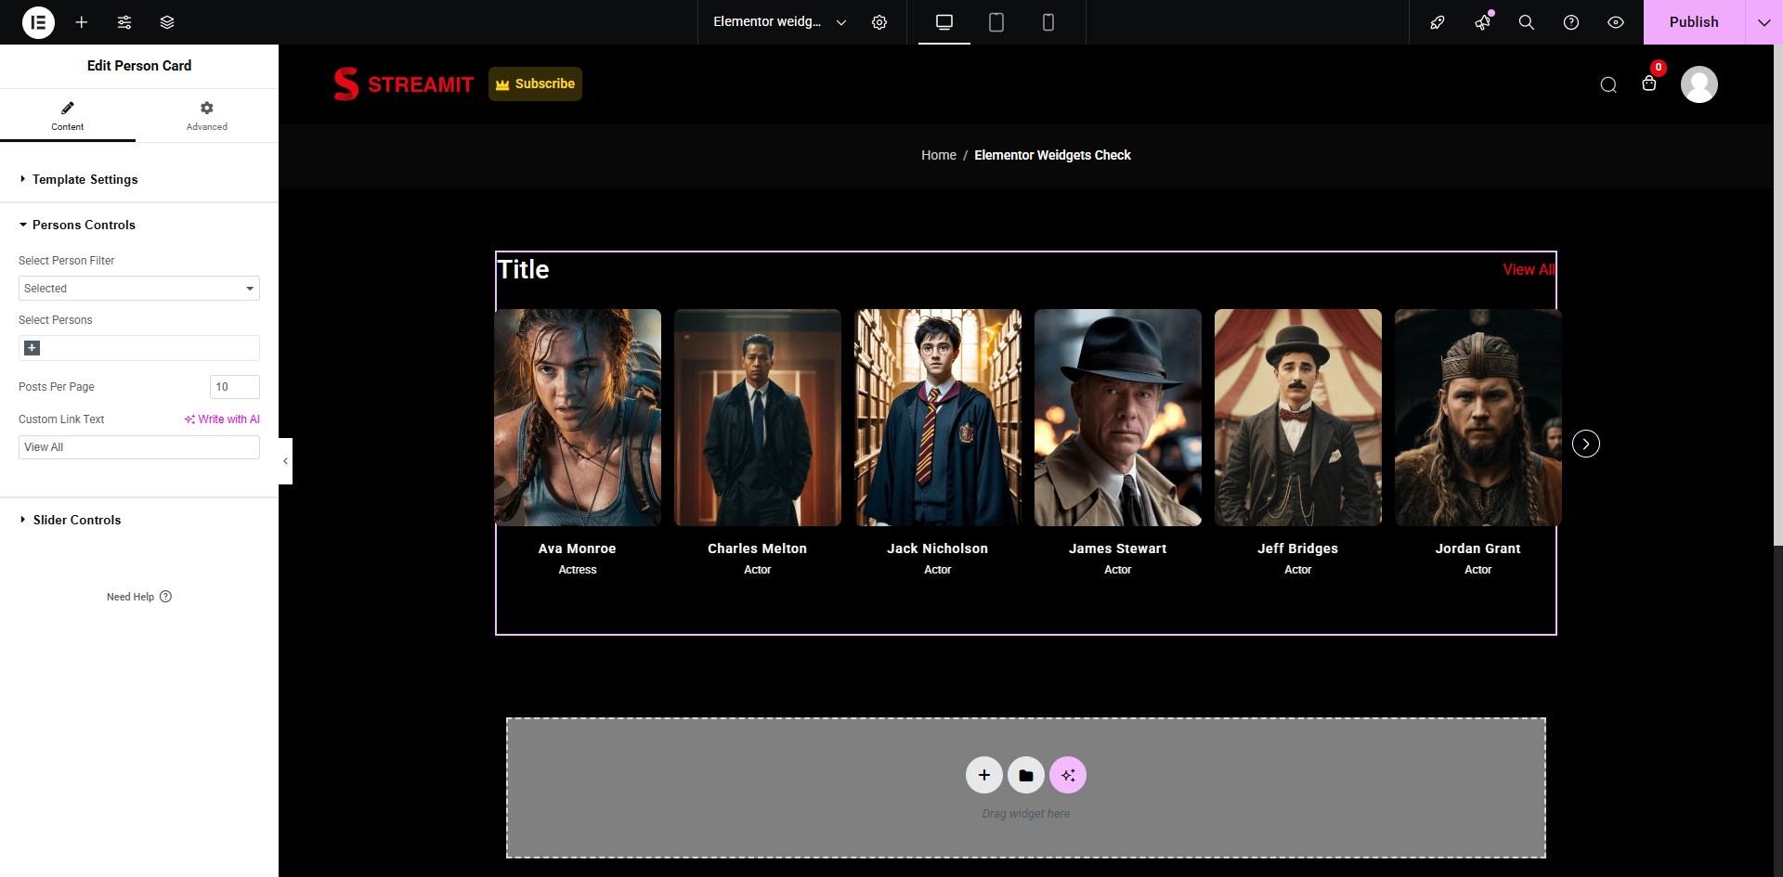Image resolution: width=1783 pixels, height=877 pixels.
Task: Add new section plus button
Action: tap(984, 775)
